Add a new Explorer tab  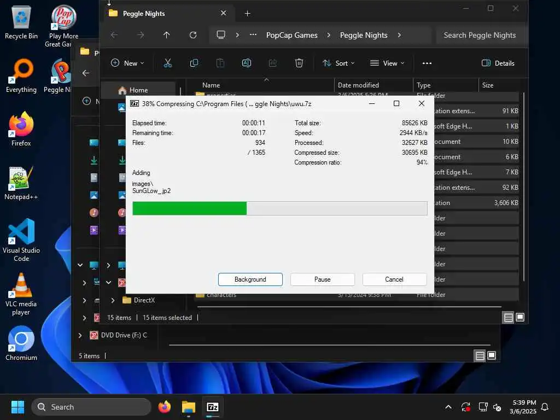[x=247, y=14]
